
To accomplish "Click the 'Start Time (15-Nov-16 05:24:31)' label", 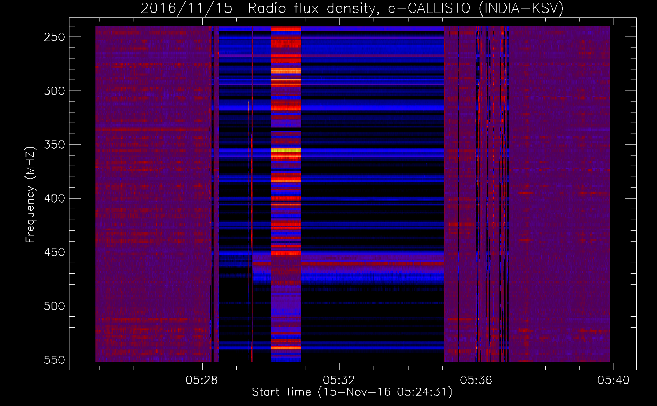I will (x=352, y=392).
